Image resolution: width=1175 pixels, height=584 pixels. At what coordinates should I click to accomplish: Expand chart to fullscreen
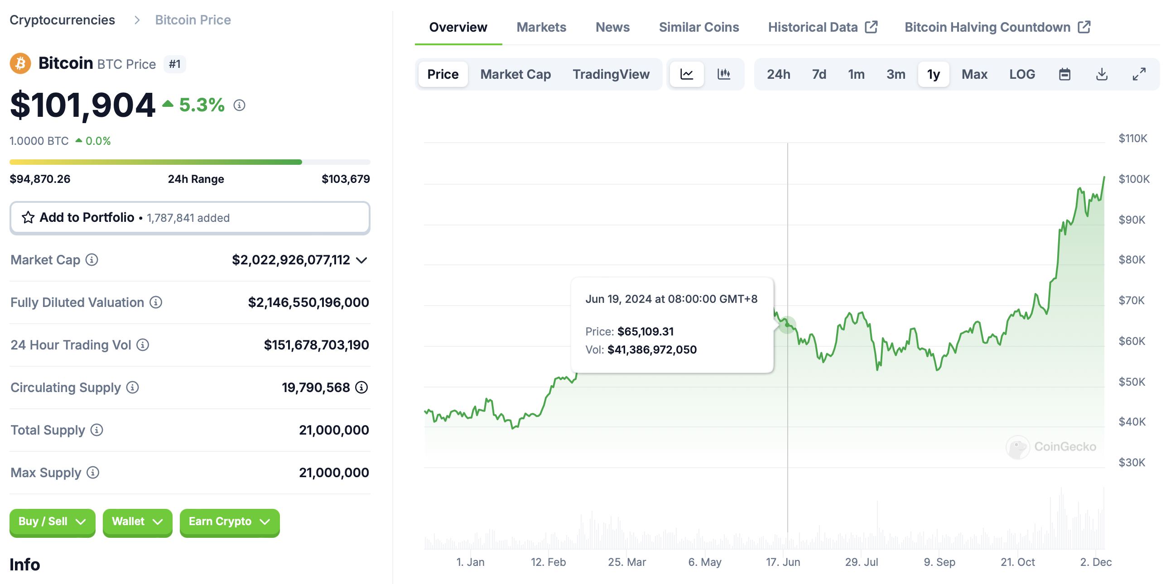coord(1139,74)
